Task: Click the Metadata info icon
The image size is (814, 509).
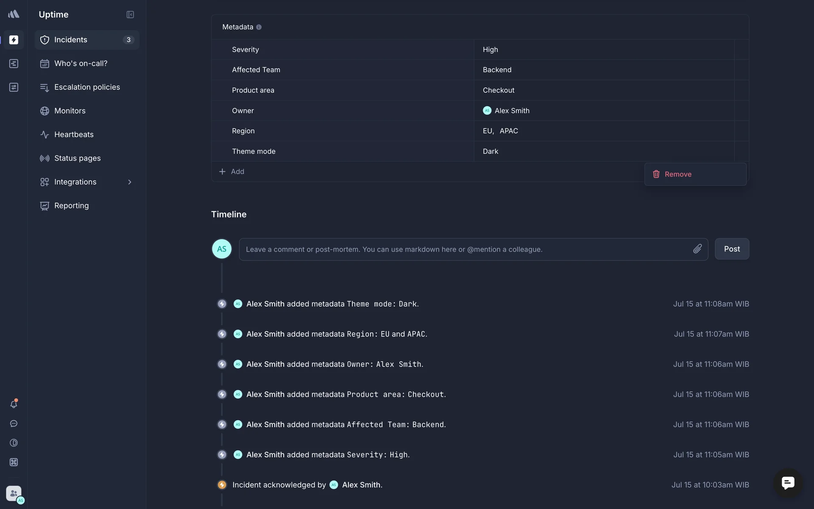Action: (x=259, y=27)
